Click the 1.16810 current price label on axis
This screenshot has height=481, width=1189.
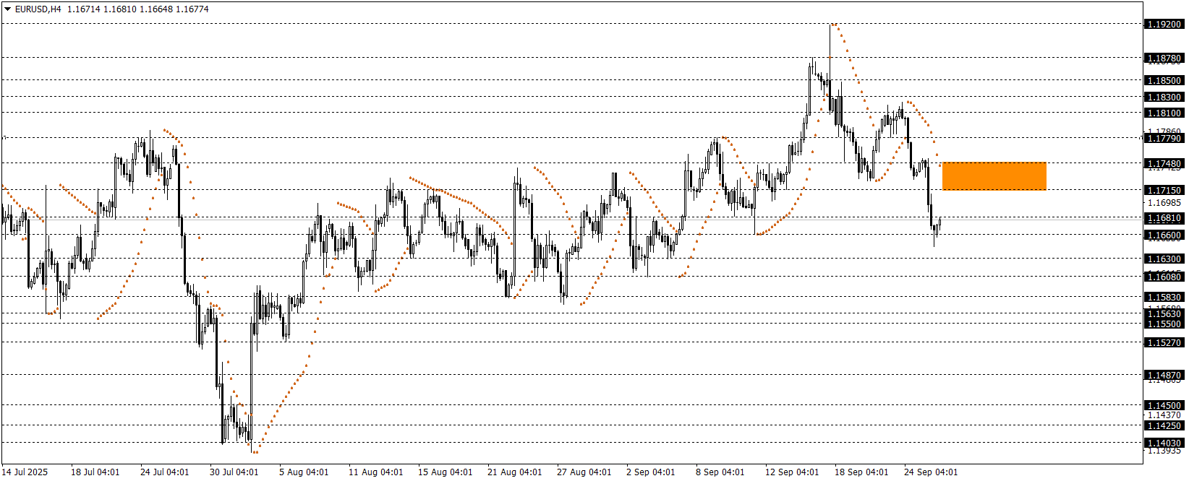pyautogui.click(x=1164, y=219)
